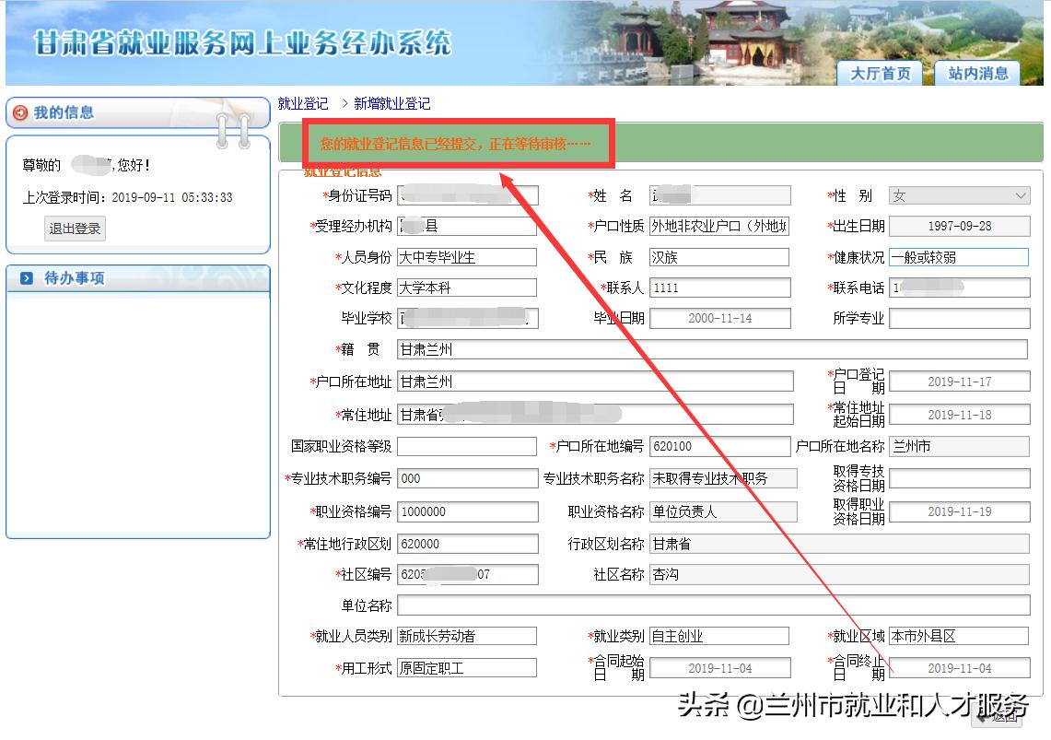Click 户口所在地名称 field 兰州市

tap(959, 446)
